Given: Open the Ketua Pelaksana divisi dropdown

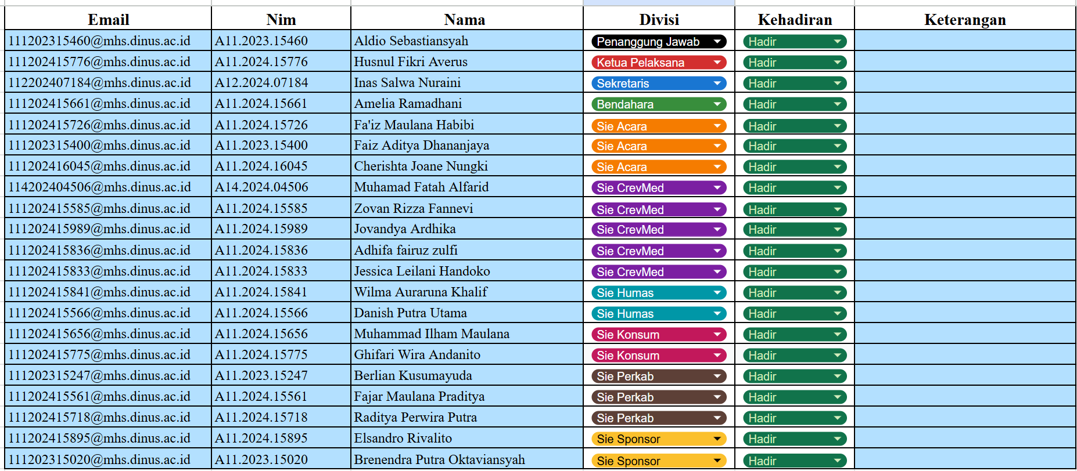Looking at the screenshot, I should 659,63.
